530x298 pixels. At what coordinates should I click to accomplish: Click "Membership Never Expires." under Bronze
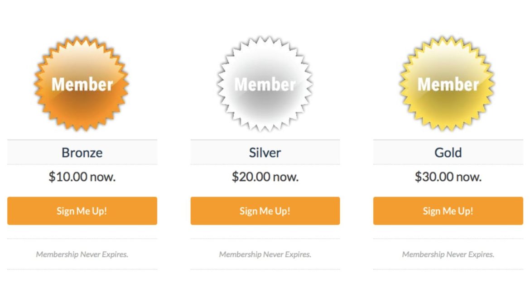click(x=82, y=255)
